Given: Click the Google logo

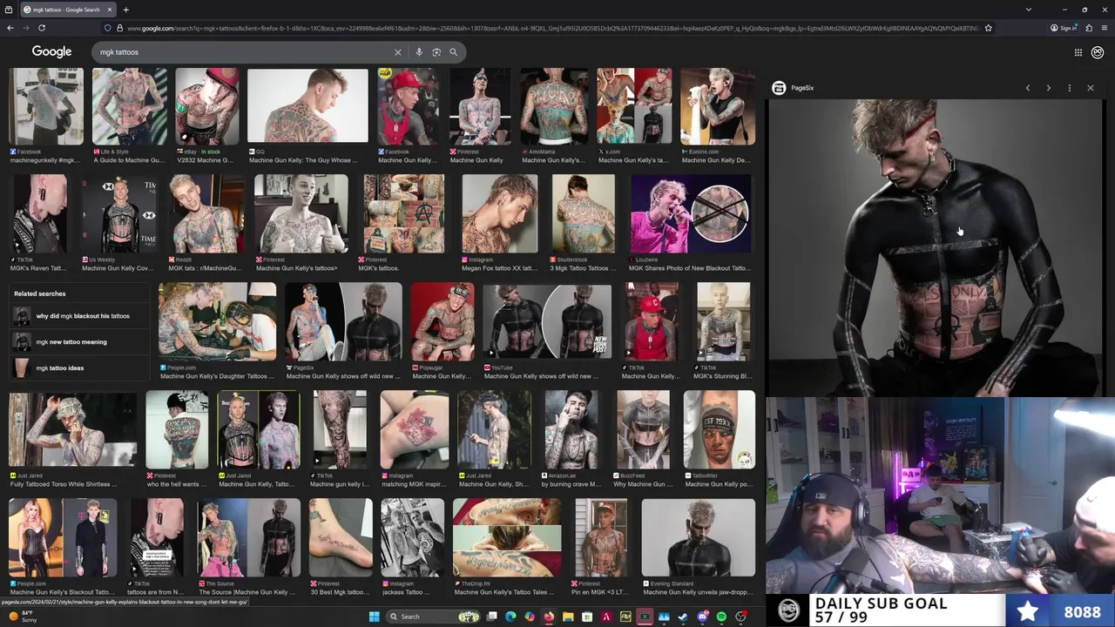Looking at the screenshot, I should coord(51,52).
